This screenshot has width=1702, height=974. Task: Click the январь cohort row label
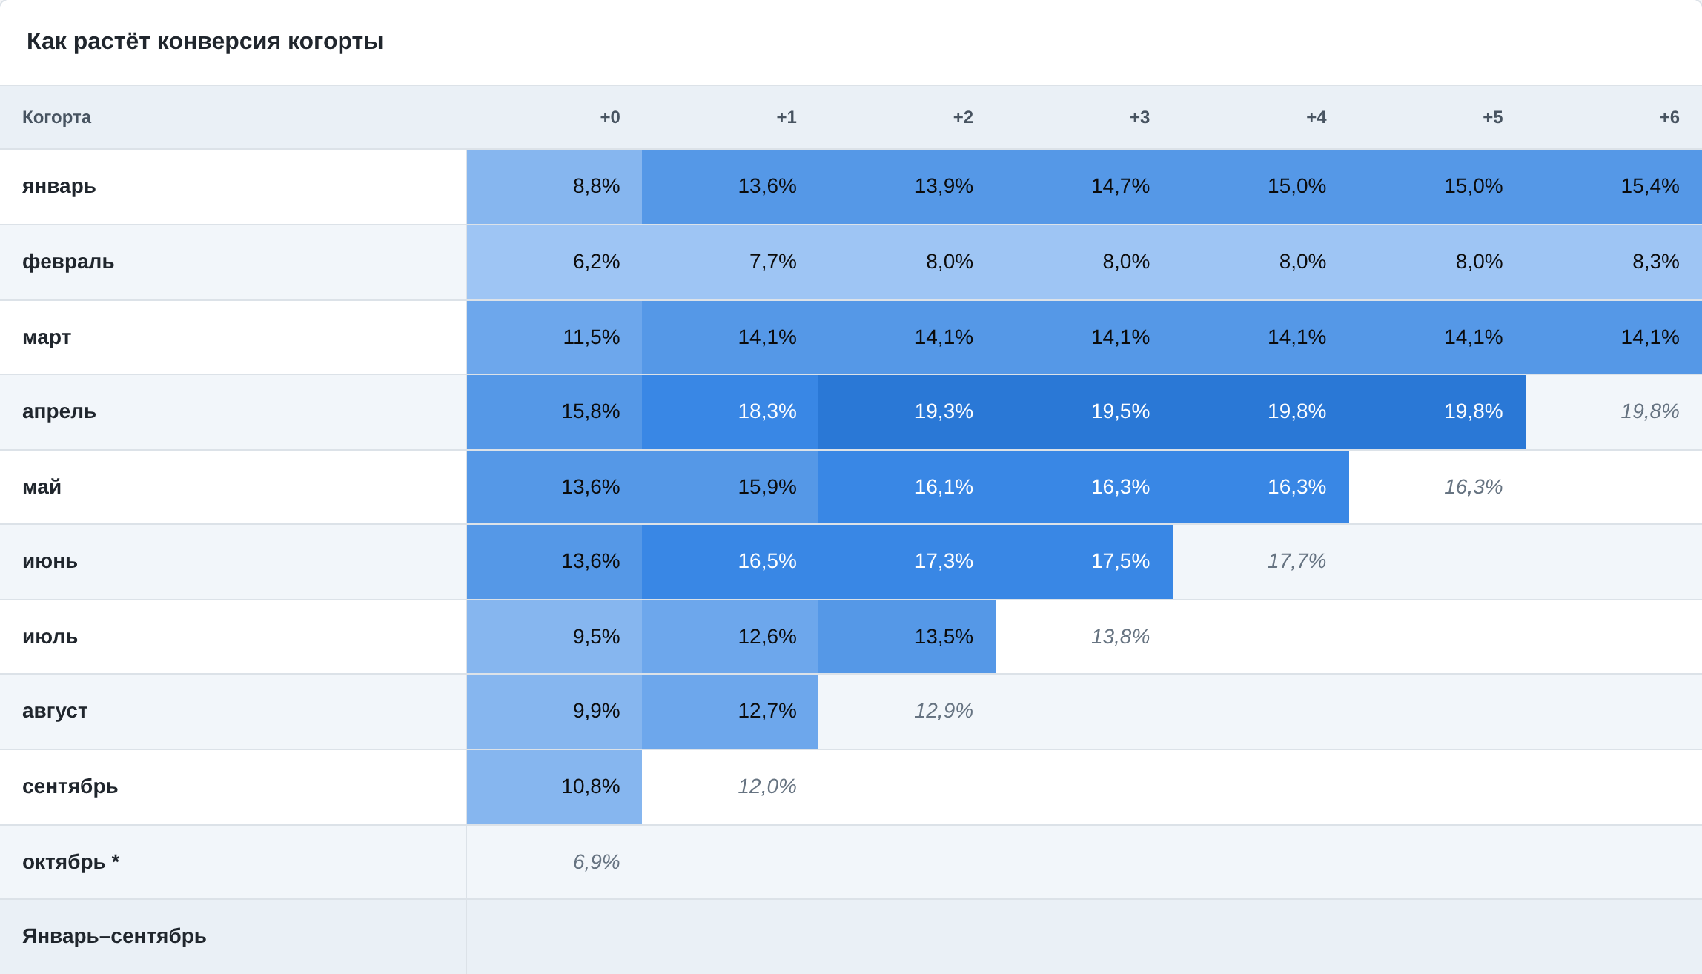59,186
